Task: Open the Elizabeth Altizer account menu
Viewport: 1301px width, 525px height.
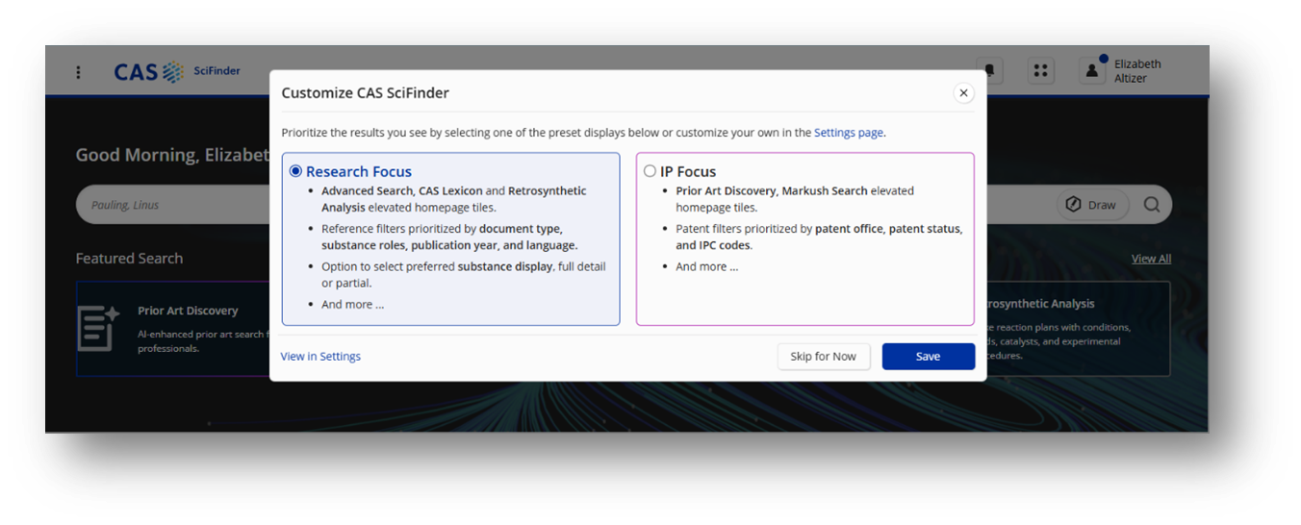Action: click(x=1092, y=70)
